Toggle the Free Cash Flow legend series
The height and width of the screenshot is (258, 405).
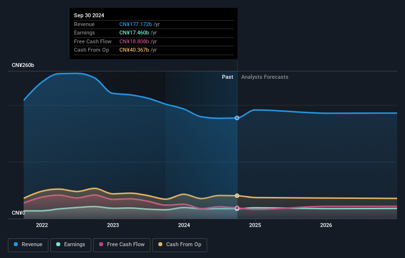(x=122, y=245)
